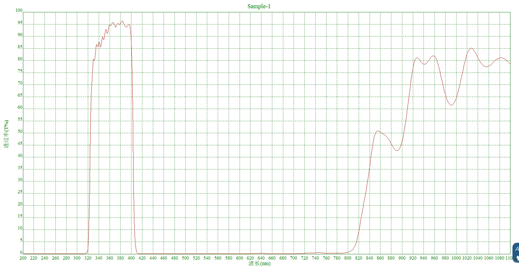The width and height of the screenshot is (519, 269).
Task: Click the 1080 tick on x-axis
Action: [499, 258]
